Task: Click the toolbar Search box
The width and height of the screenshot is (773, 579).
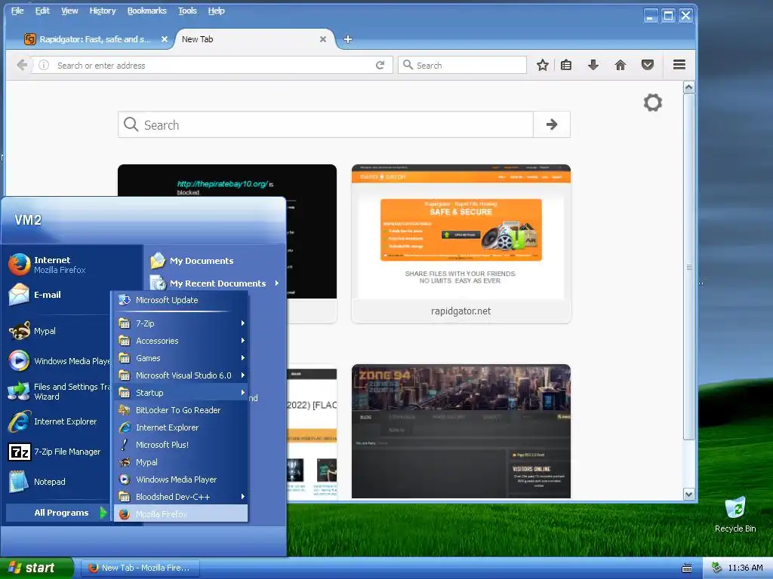Action: [463, 65]
